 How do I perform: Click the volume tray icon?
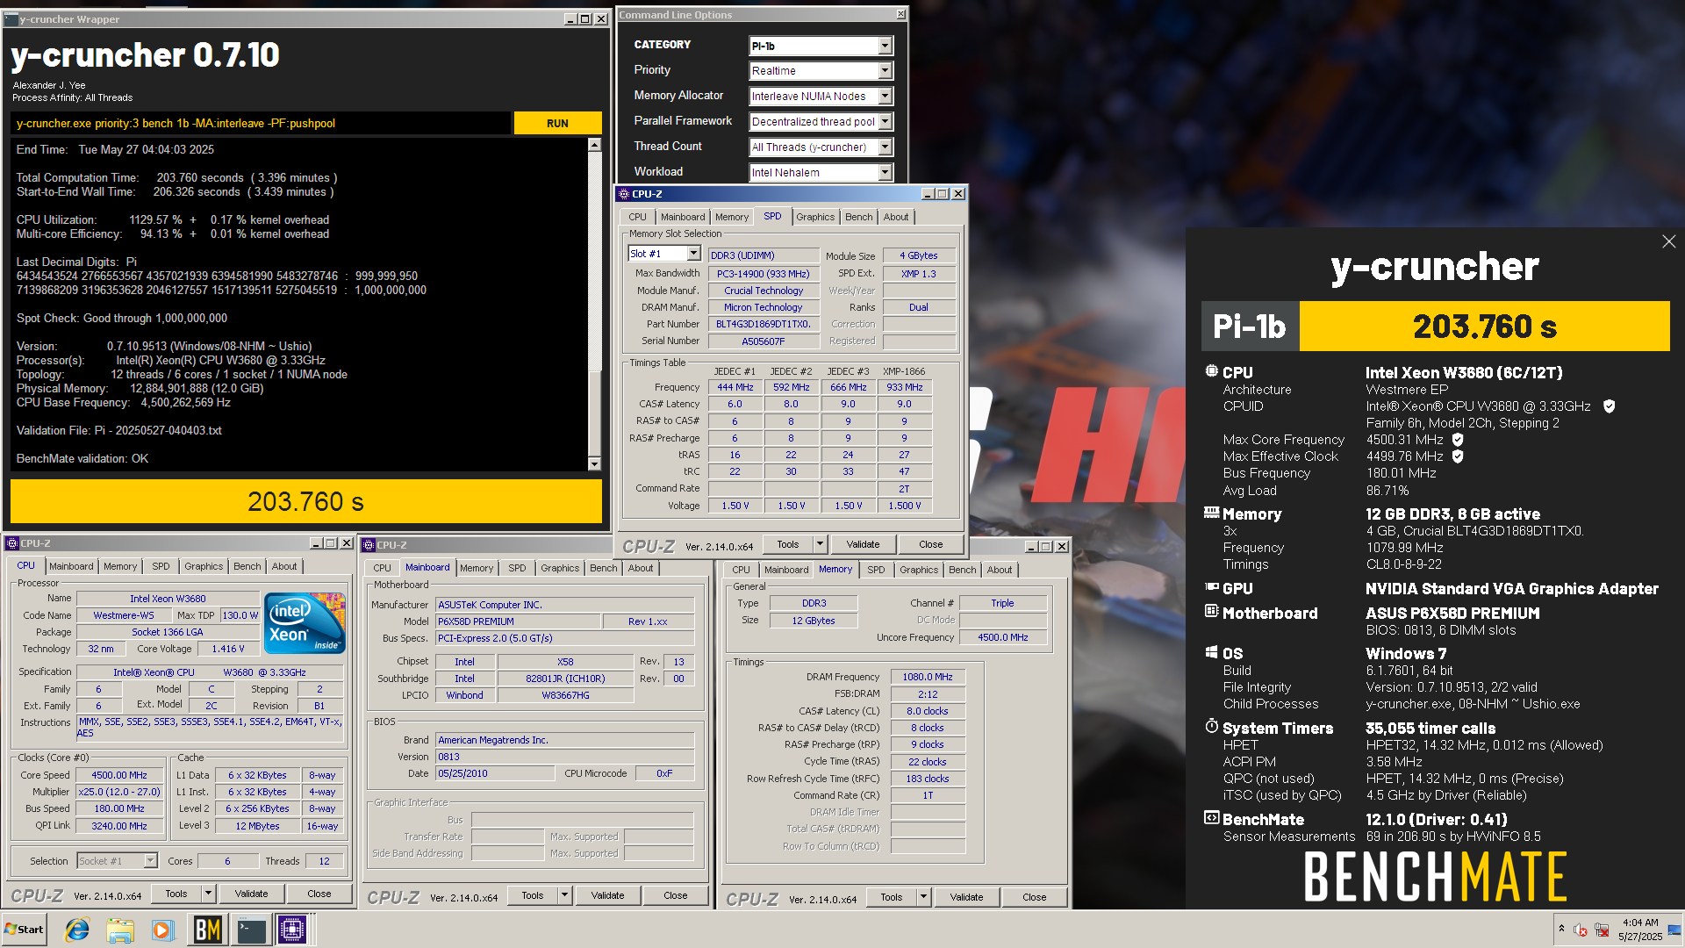(1580, 930)
